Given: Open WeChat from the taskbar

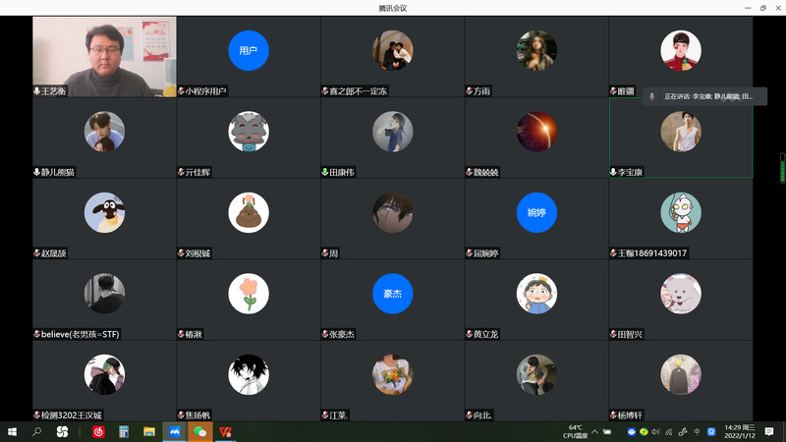Looking at the screenshot, I should click(x=200, y=431).
